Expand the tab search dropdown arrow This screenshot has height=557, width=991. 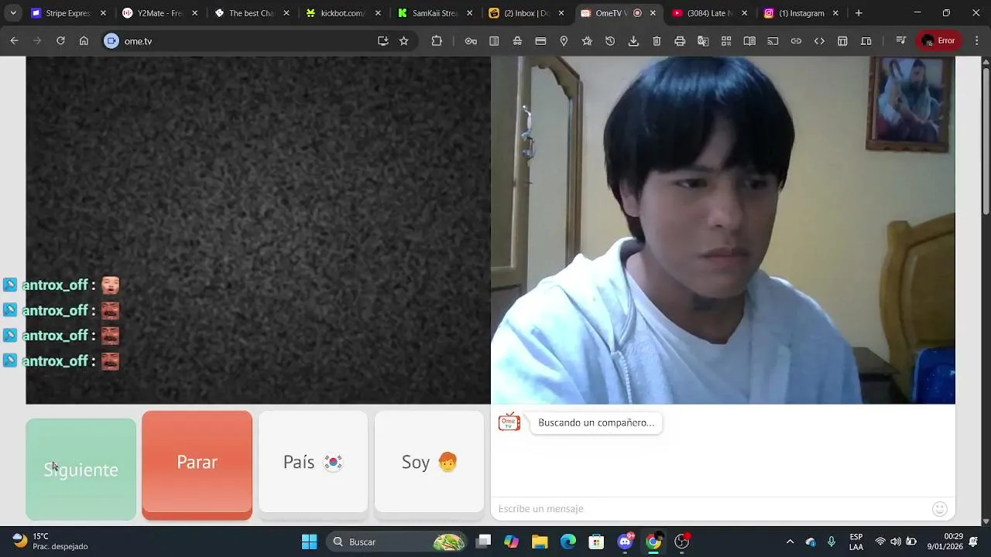(13, 13)
